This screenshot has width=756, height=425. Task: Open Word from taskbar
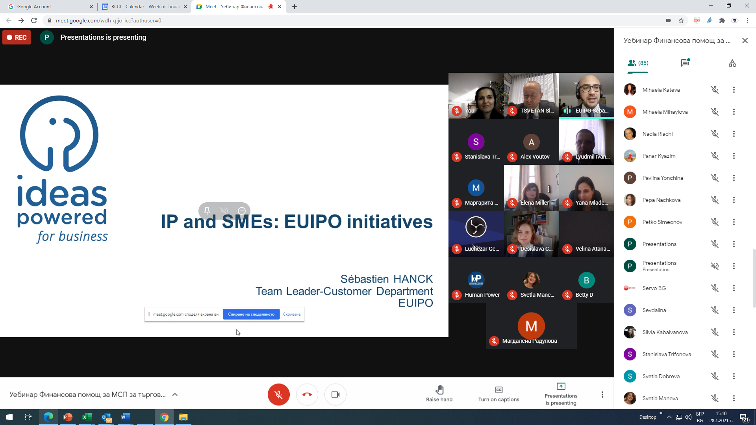coord(126,417)
